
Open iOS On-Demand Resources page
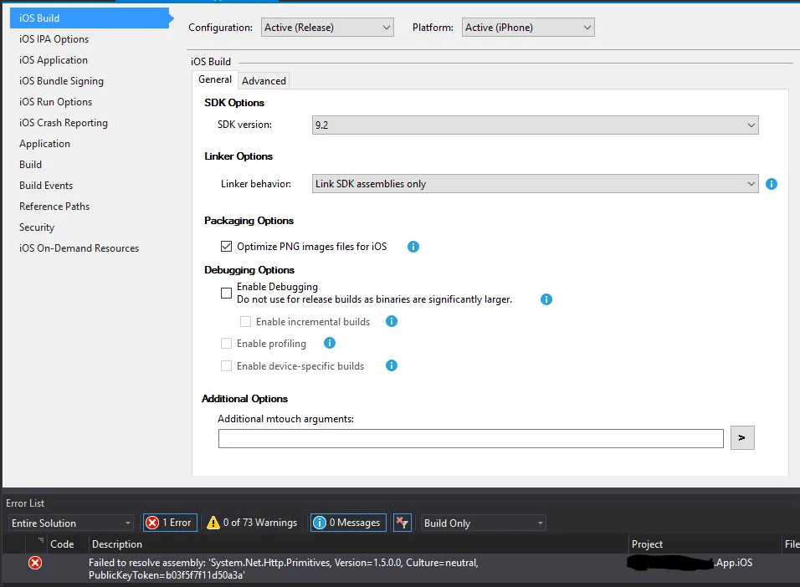click(79, 248)
